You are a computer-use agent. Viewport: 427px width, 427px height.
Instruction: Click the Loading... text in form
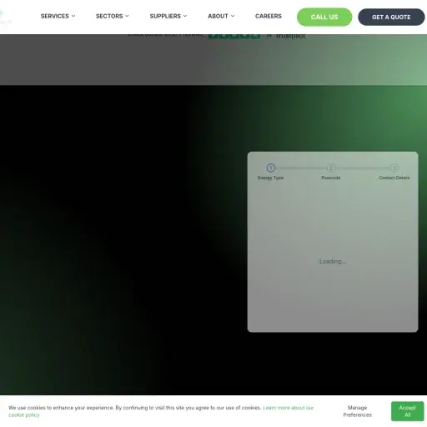[x=333, y=261]
